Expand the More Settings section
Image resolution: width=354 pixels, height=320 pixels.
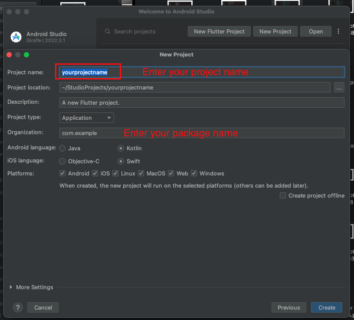click(11, 287)
